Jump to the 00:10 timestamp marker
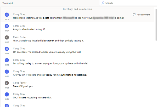Viewport: 157px width, 107px height. [7, 42]
